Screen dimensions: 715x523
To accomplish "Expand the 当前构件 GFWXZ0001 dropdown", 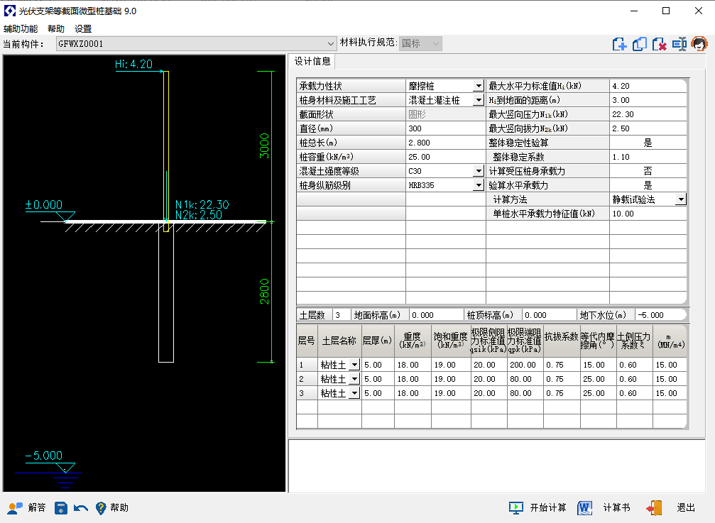I will click(x=331, y=43).
